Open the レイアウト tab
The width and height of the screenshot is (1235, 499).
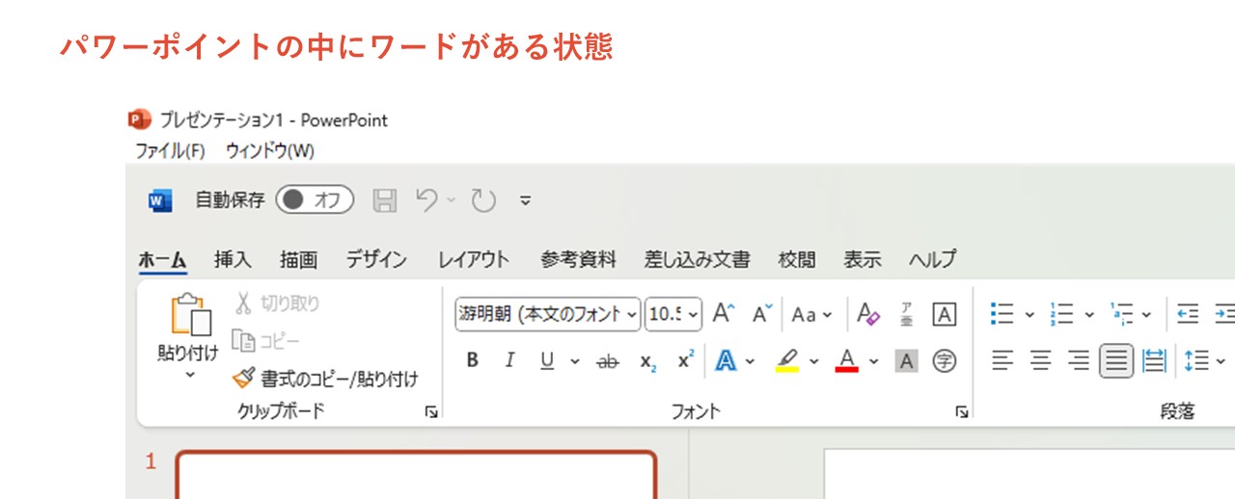(474, 259)
